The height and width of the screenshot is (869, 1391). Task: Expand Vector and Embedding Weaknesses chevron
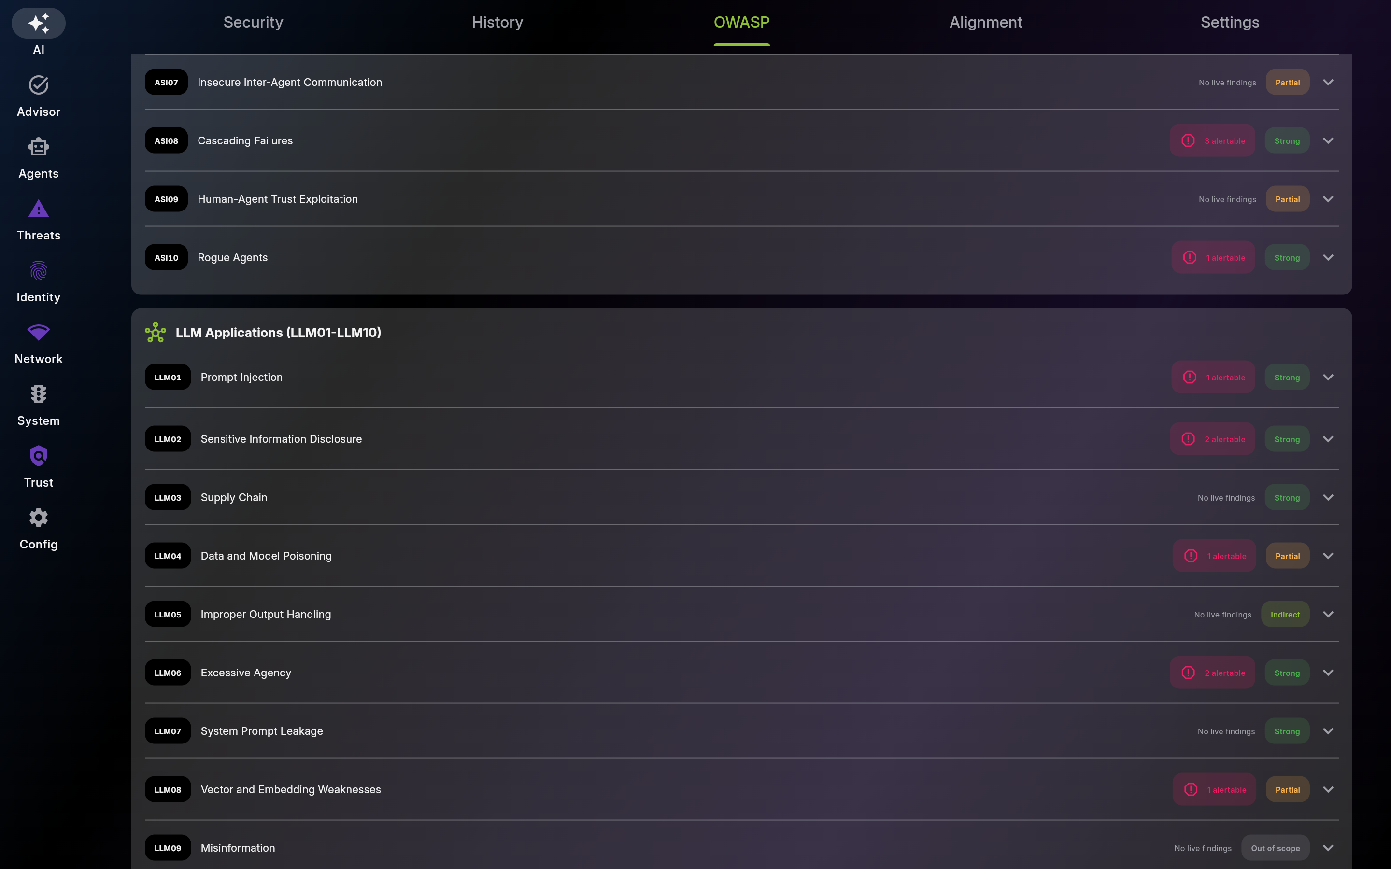tap(1328, 790)
